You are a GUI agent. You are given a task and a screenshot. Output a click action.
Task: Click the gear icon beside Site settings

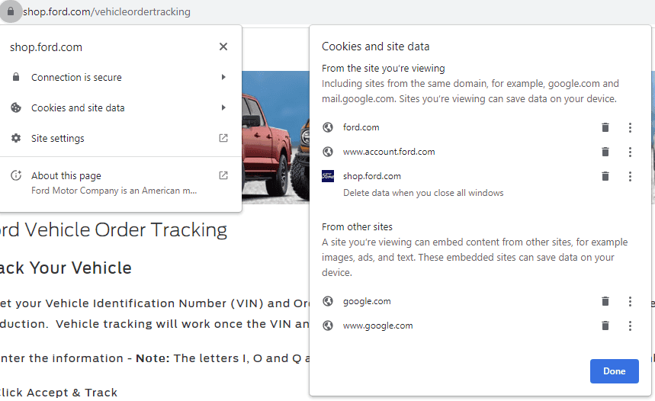click(16, 138)
